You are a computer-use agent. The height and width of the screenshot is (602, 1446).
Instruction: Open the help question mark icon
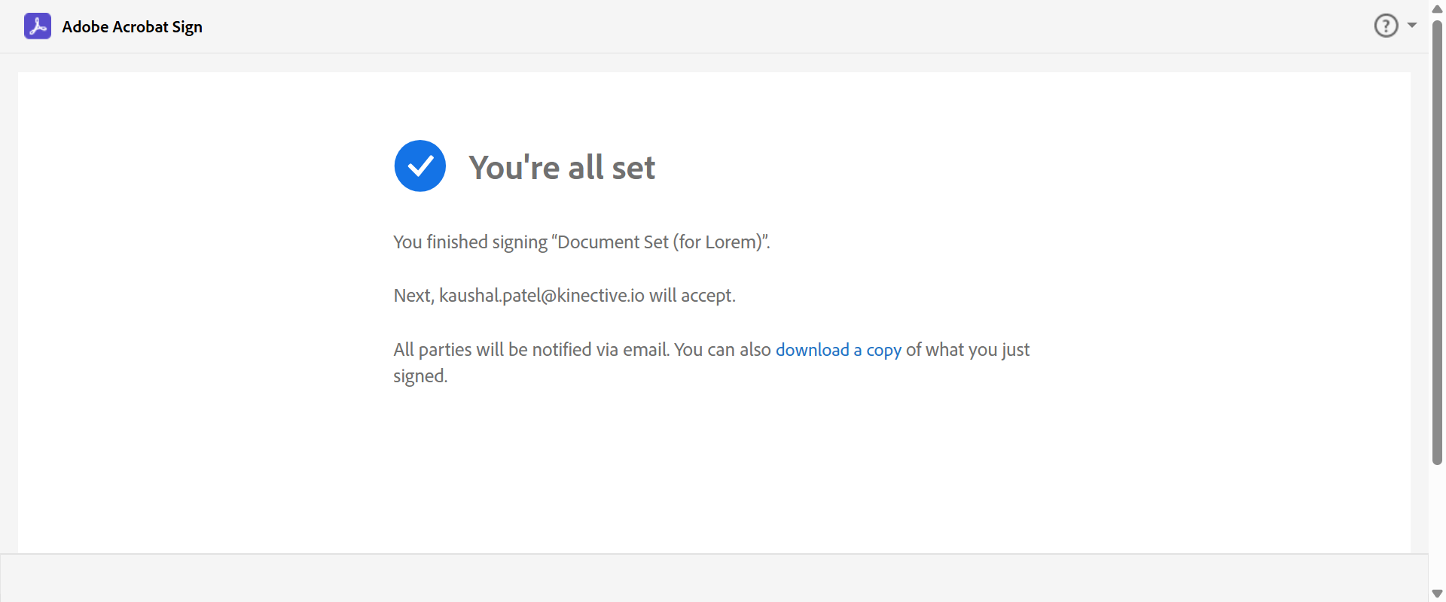click(x=1386, y=26)
